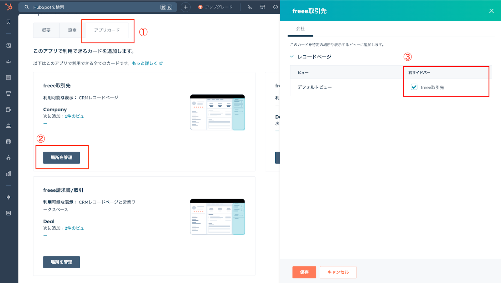This screenshot has width=501, height=283.
Task: Select the アプリカード tab
Action: 107,30
